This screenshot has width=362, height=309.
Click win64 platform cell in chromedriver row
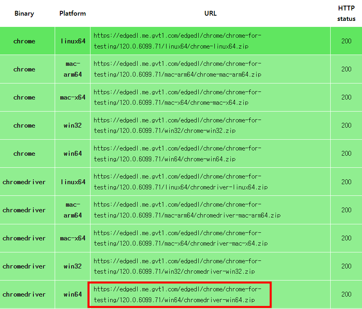point(73,294)
